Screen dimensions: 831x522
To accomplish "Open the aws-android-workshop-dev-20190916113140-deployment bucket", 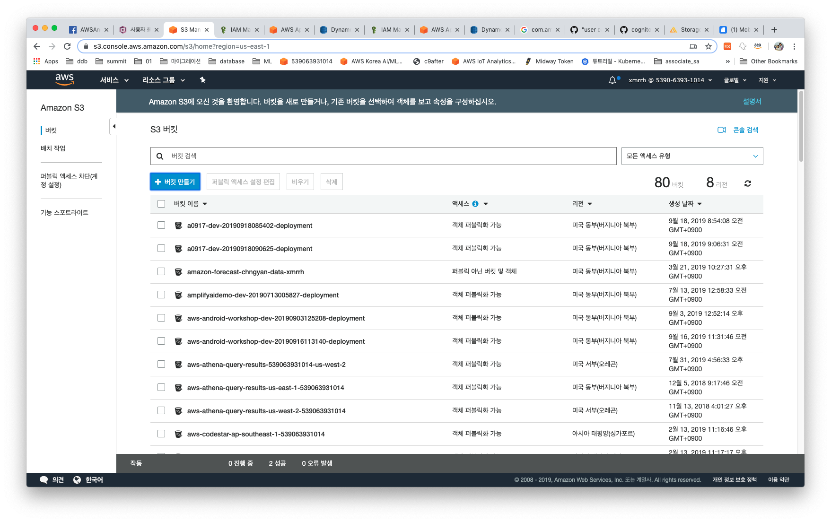I will pos(276,341).
